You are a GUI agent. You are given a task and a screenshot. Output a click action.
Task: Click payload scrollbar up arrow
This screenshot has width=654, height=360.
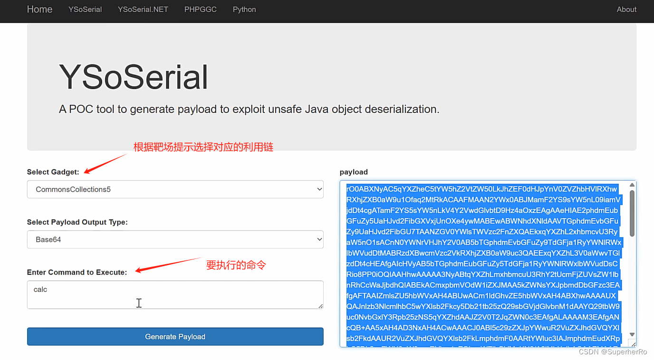632,185
